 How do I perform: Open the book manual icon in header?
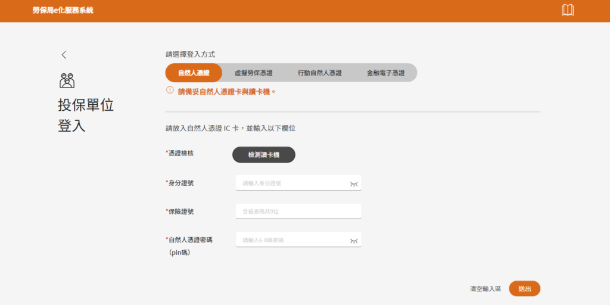pos(568,10)
